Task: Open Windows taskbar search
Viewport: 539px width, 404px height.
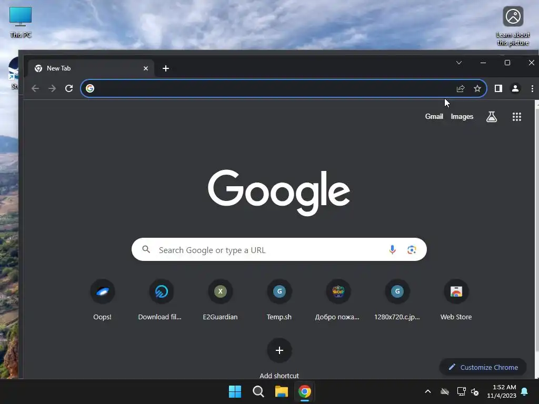Action: click(258, 391)
